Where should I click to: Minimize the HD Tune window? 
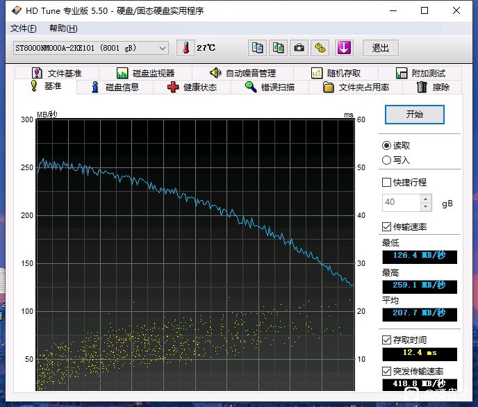pyautogui.click(x=393, y=10)
